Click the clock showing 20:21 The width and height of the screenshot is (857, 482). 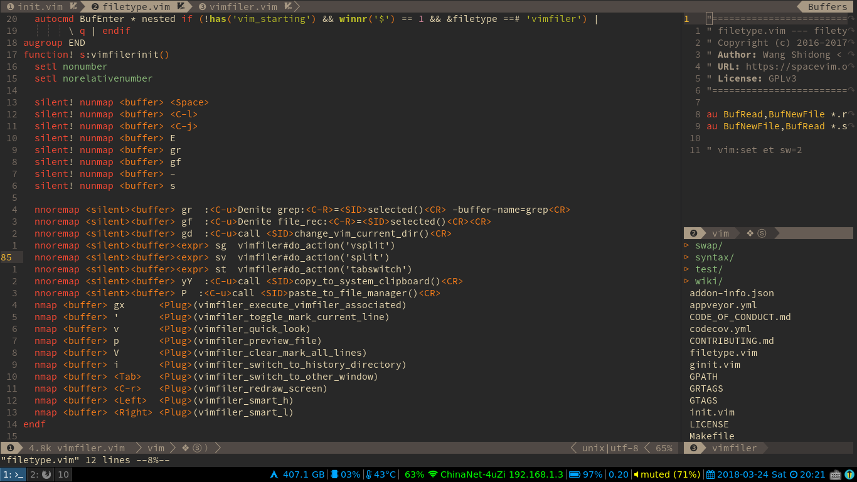(808, 474)
